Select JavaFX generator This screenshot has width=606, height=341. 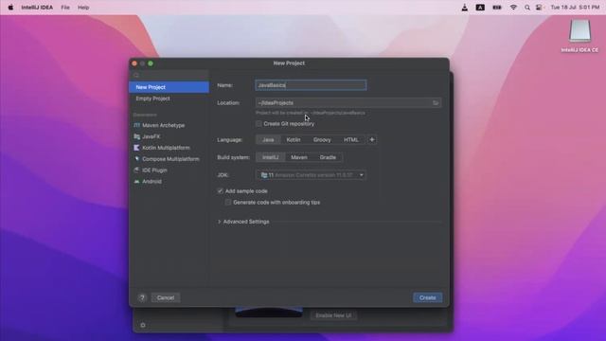[x=169, y=136]
